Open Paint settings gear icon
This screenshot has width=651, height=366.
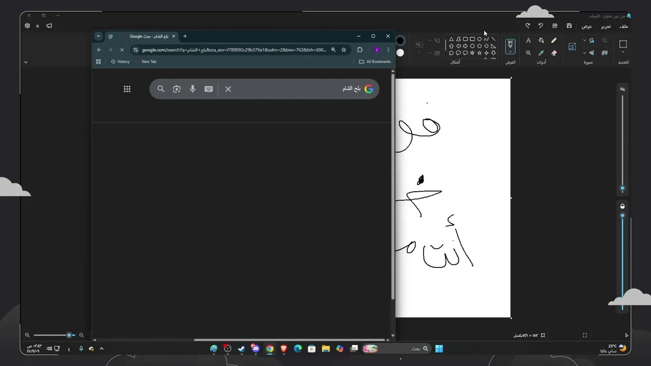27,26
